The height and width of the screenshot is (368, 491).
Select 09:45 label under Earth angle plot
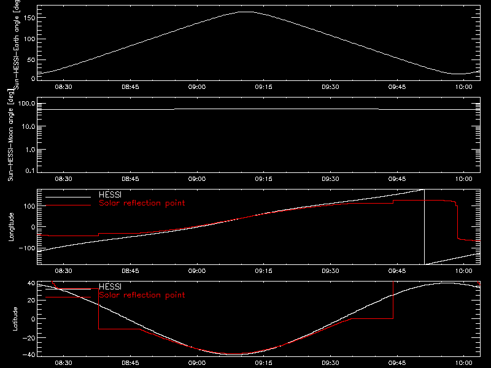click(397, 87)
